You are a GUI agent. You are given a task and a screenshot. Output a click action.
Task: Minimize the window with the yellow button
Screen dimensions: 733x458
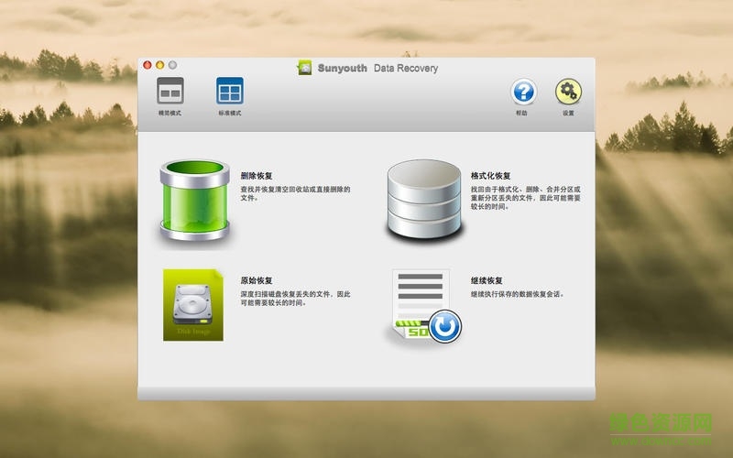coord(159,65)
